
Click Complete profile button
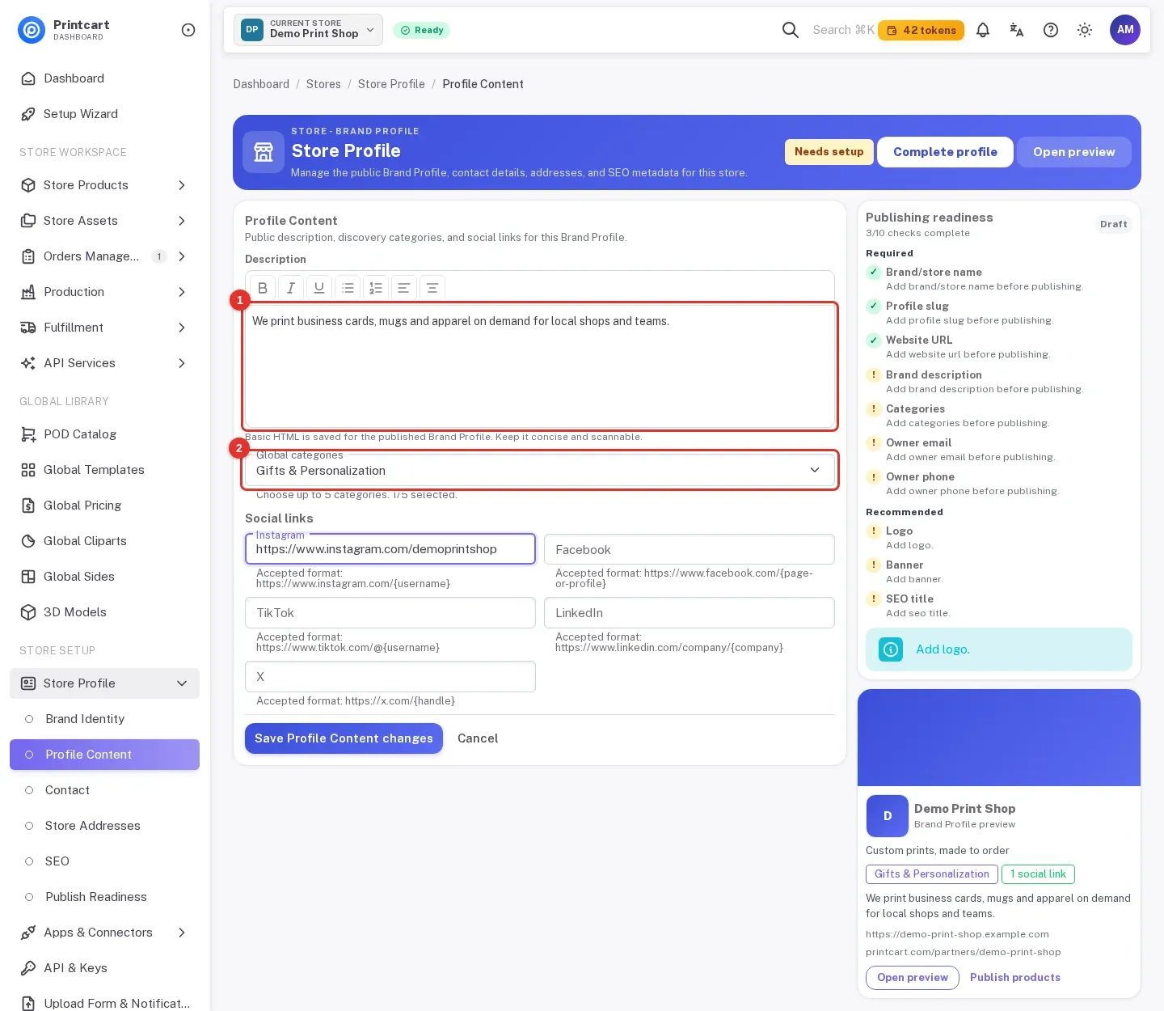pyautogui.click(x=945, y=152)
